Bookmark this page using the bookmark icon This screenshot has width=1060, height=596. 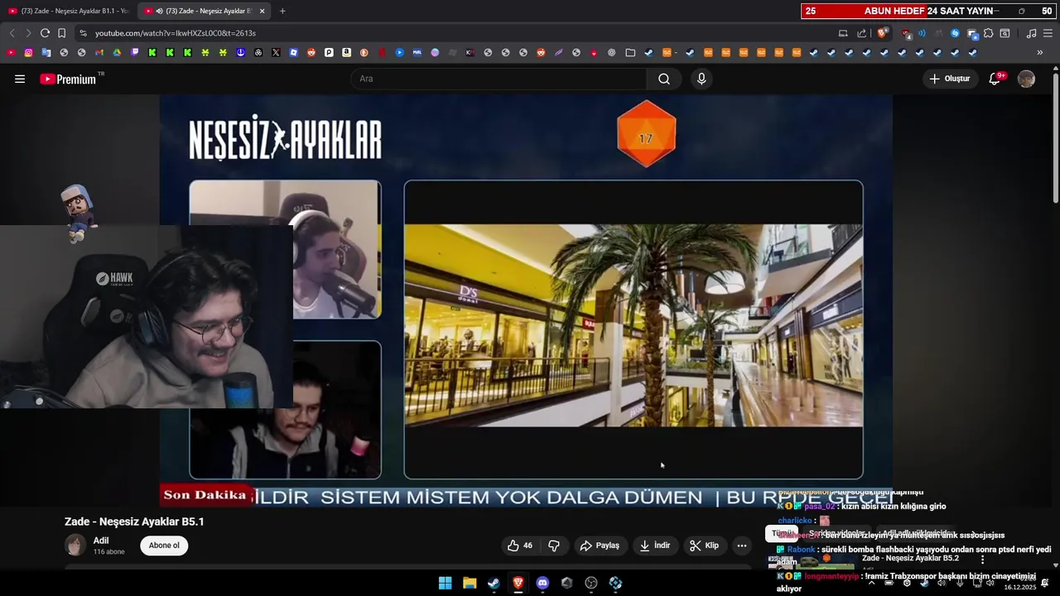tap(61, 33)
